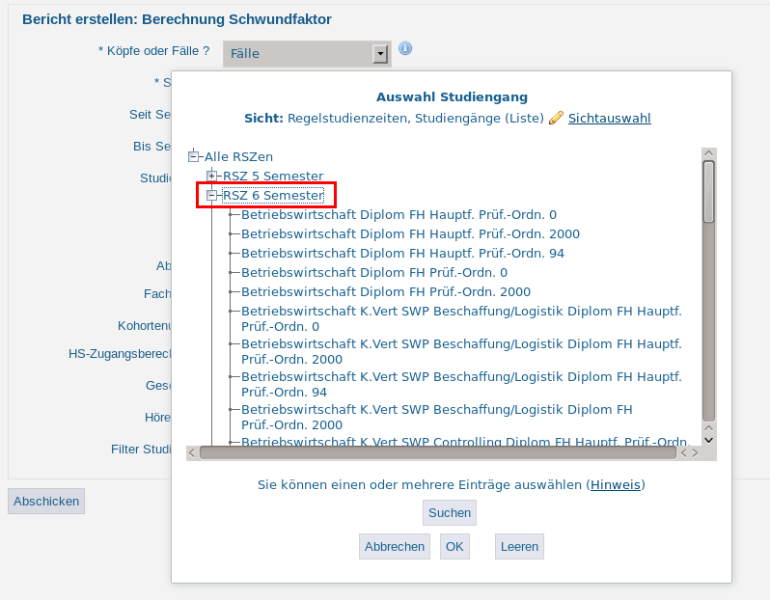This screenshot has width=770, height=600.
Task: Clear selection using Leeren button
Action: point(519,546)
